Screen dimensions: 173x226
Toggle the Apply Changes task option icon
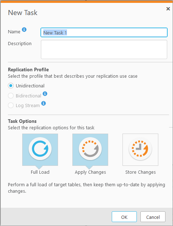[90, 150]
